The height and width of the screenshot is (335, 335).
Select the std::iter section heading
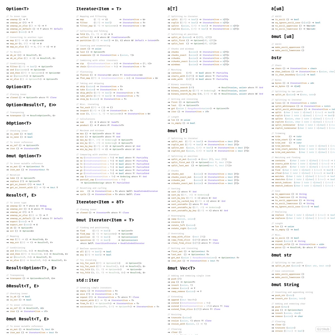(x=87, y=280)
